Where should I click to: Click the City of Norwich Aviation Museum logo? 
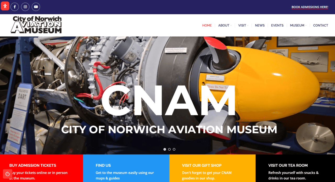click(36, 25)
